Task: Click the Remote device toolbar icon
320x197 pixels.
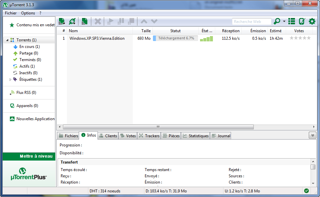Action: [x=302, y=21]
